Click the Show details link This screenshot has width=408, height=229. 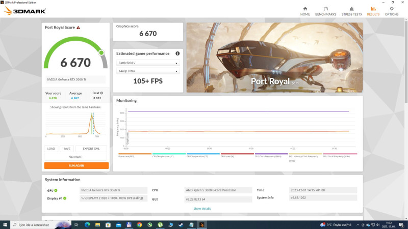tap(202, 209)
